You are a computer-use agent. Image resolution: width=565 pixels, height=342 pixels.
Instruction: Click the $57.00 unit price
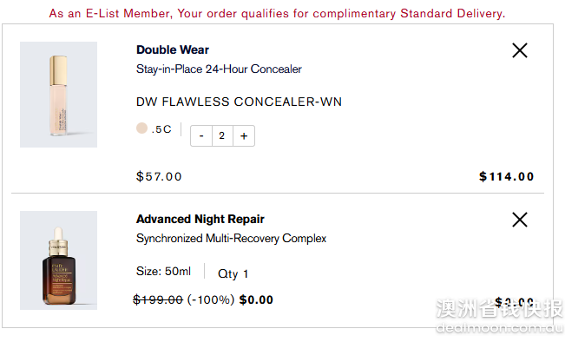point(159,176)
